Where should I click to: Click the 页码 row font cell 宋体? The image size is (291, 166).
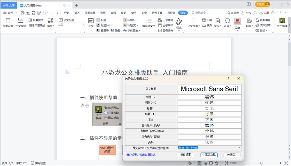(209, 143)
